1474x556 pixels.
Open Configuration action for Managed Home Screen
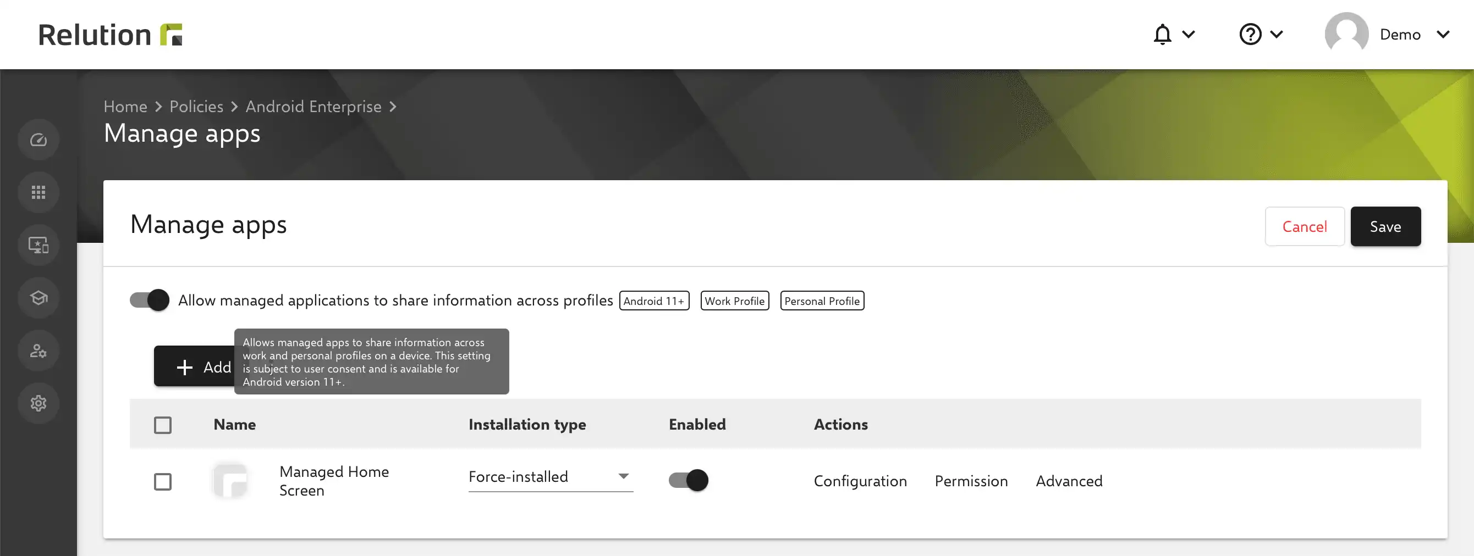click(860, 481)
